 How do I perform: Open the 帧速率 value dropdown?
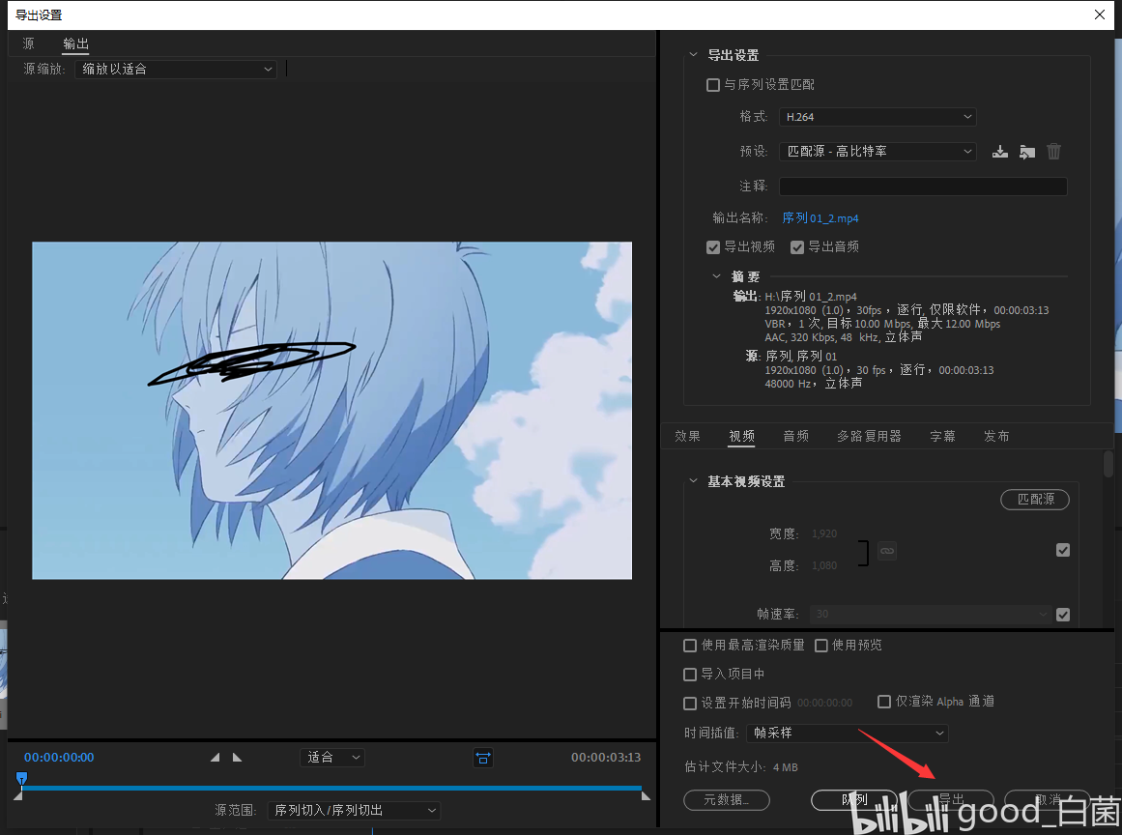click(x=931, y=614)
